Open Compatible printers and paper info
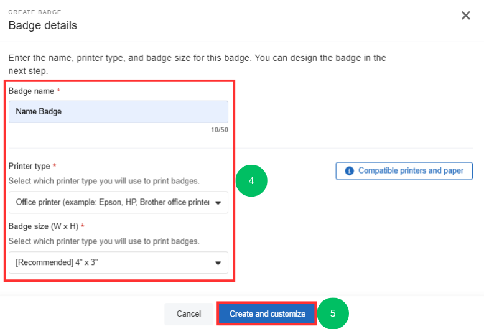The image size is (484, 329). (x=404, y=171)
